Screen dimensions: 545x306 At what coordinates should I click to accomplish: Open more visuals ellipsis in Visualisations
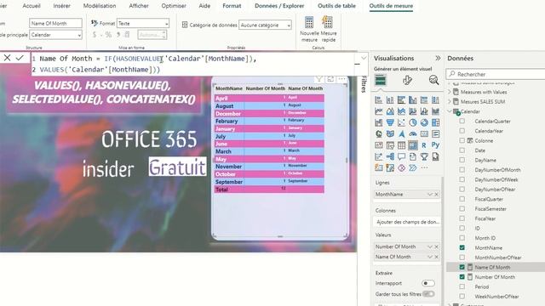[x=424, y=168]
